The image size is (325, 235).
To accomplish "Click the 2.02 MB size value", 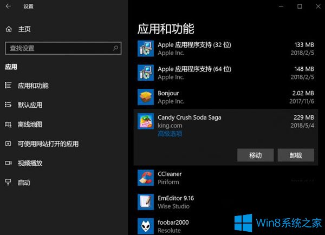I will [x=303, y=93].
